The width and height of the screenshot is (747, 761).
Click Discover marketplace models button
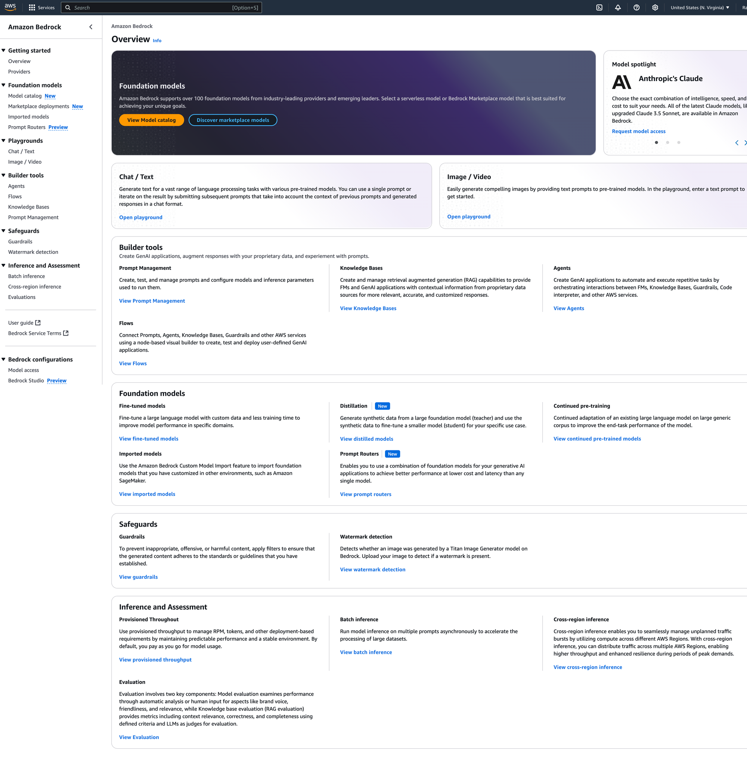[x=233, y=120]
